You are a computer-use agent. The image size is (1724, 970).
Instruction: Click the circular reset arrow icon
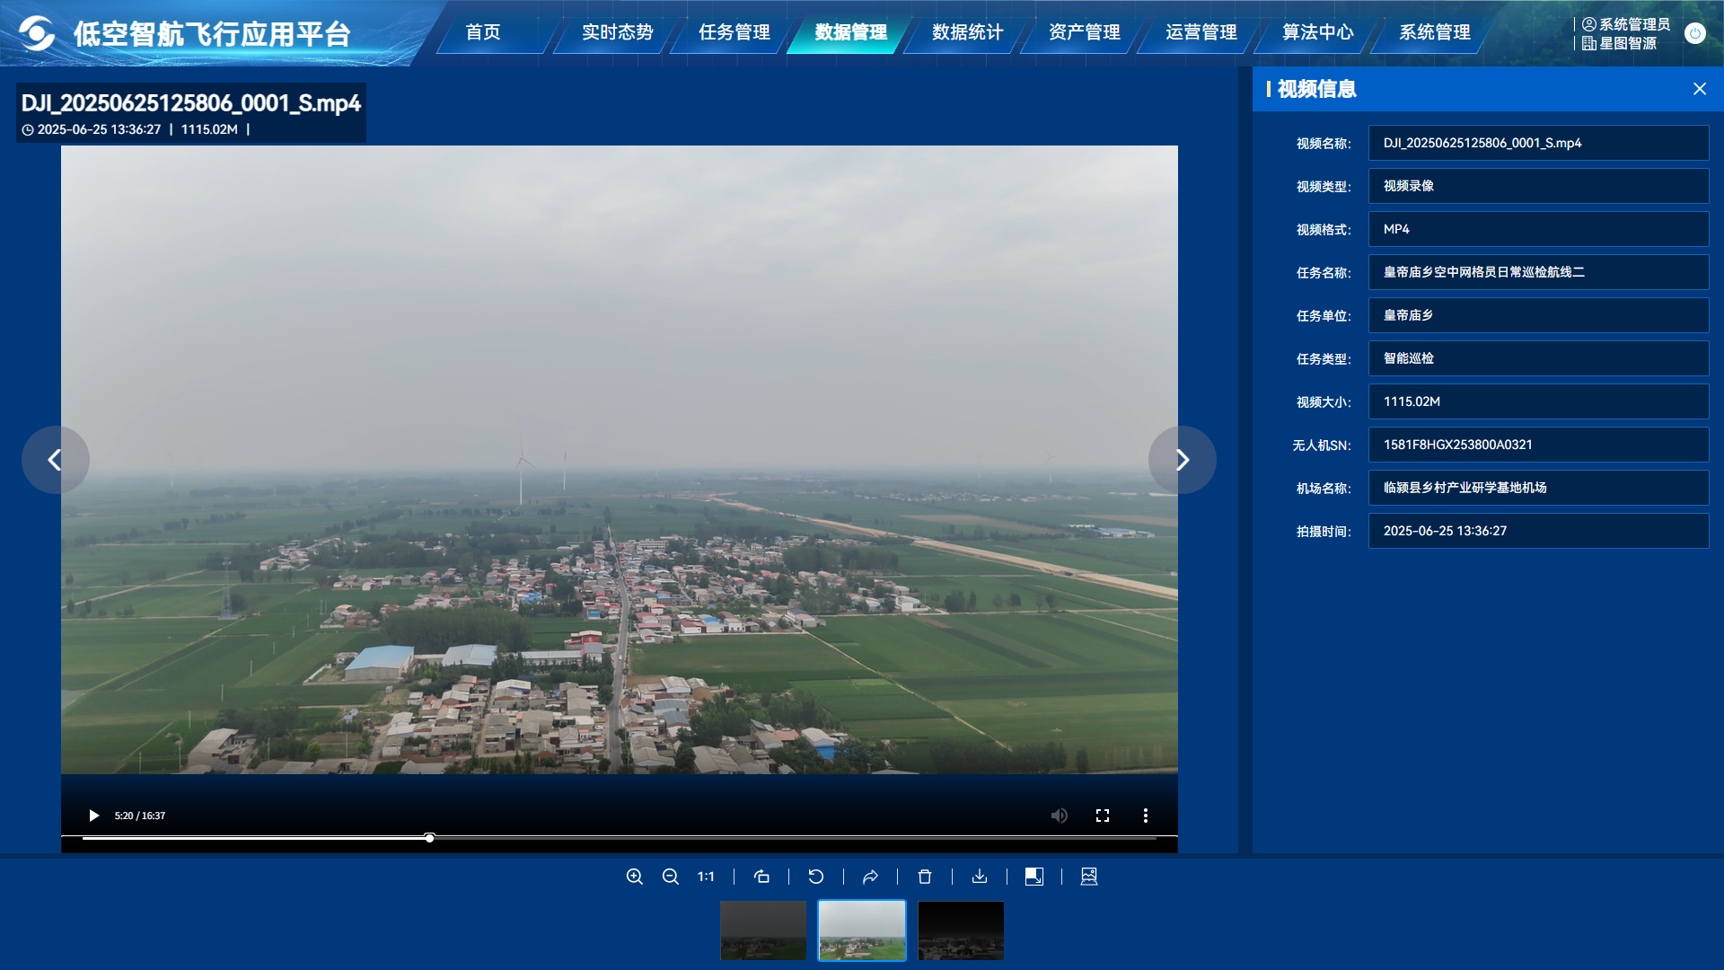click(815, 877)
